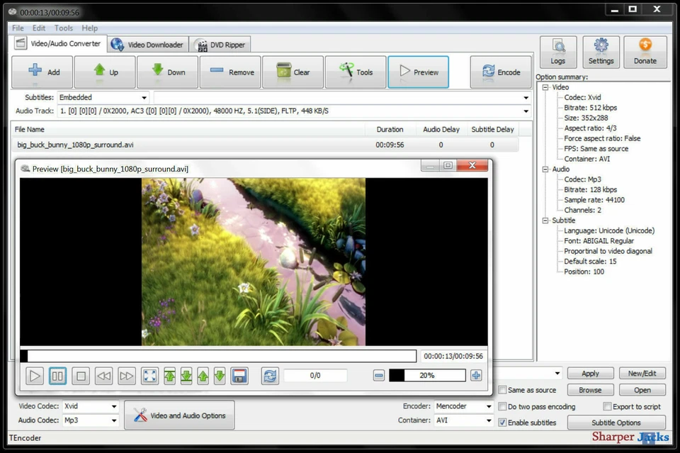This screenshot has height=453, width=680.
Task: Open the Embedded subtitles dropdown
Action: coord(143,97)
